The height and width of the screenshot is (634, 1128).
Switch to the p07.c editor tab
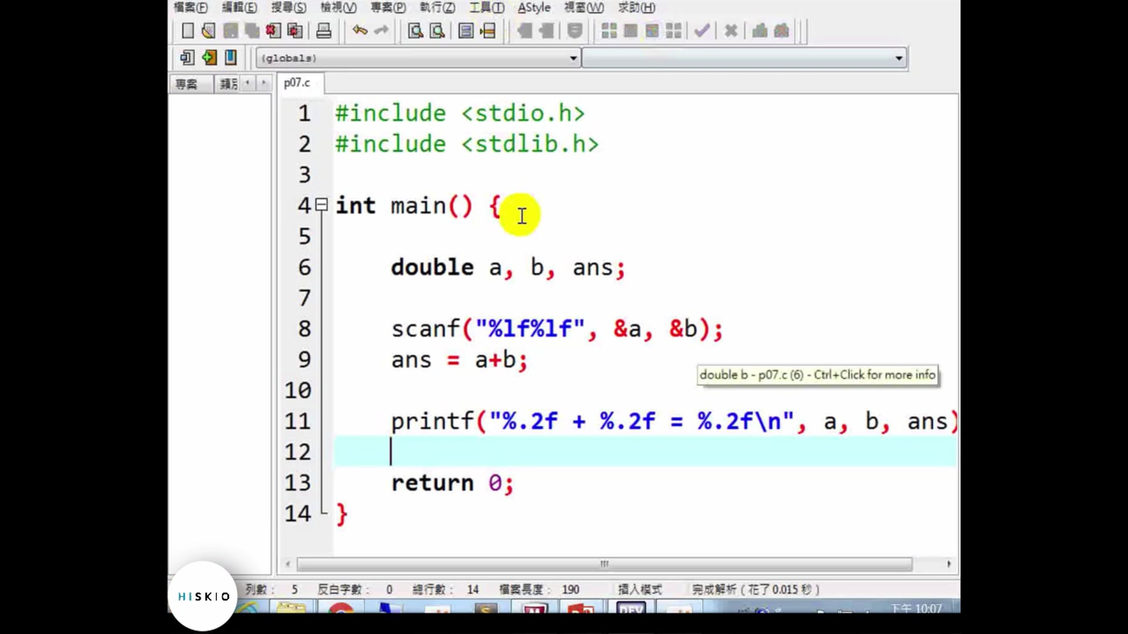pyautogui.click(x=297, y=83)
